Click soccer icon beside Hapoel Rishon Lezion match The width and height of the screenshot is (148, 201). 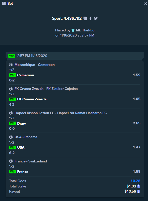(x=11, y=113)
